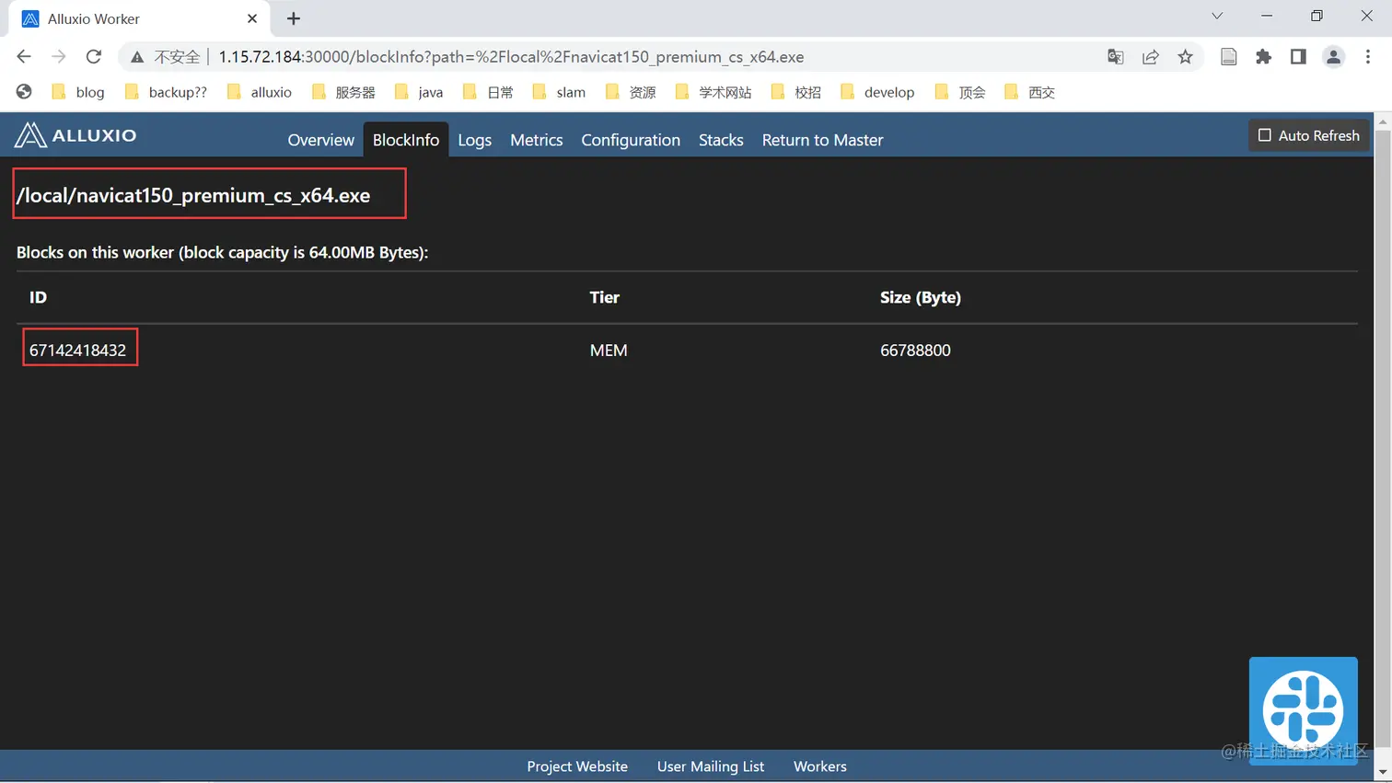Image resolution: width=1392 pixels, height=783 pixels.
Task: Click the browser forward arrow
Action: [x=59, y=57]
